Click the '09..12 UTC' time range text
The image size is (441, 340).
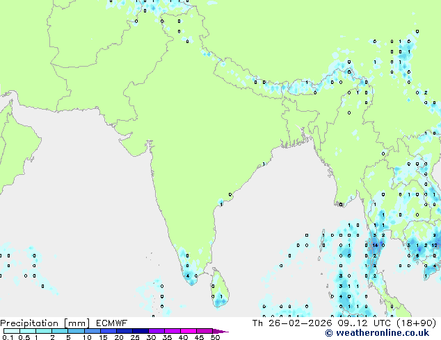364,323
